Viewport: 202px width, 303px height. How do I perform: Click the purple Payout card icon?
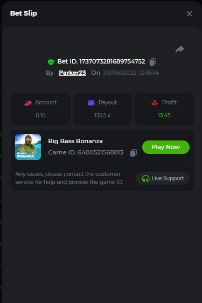click(x=92, y=103)
